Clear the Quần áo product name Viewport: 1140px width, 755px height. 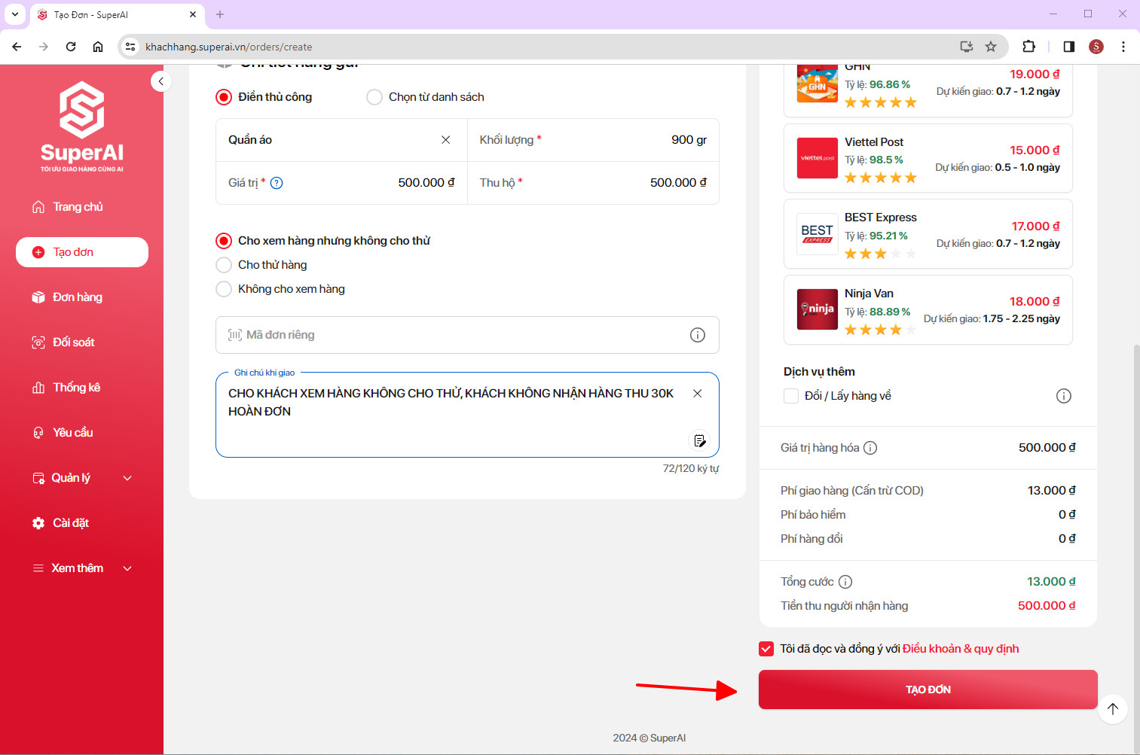[446, 140]
